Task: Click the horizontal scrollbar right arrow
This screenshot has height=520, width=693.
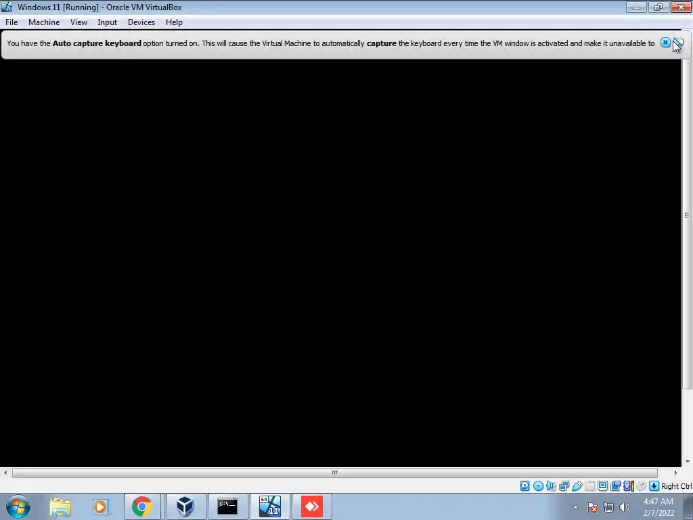Action: point(676,473)
